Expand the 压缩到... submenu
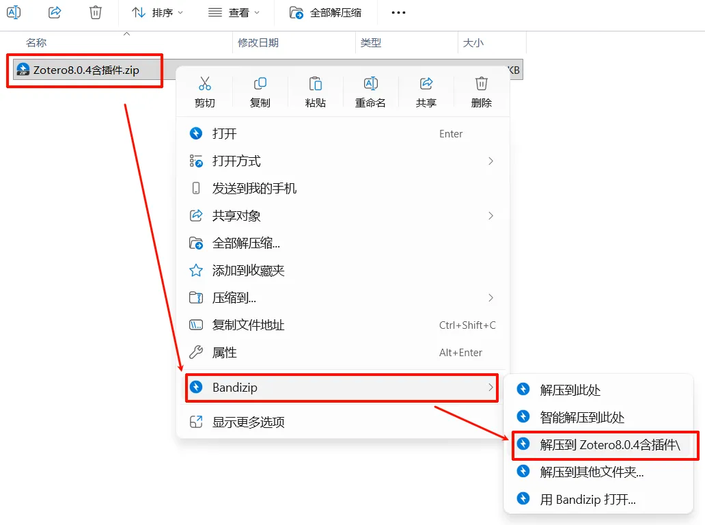The image size is (705, 525). coord(343,297)
